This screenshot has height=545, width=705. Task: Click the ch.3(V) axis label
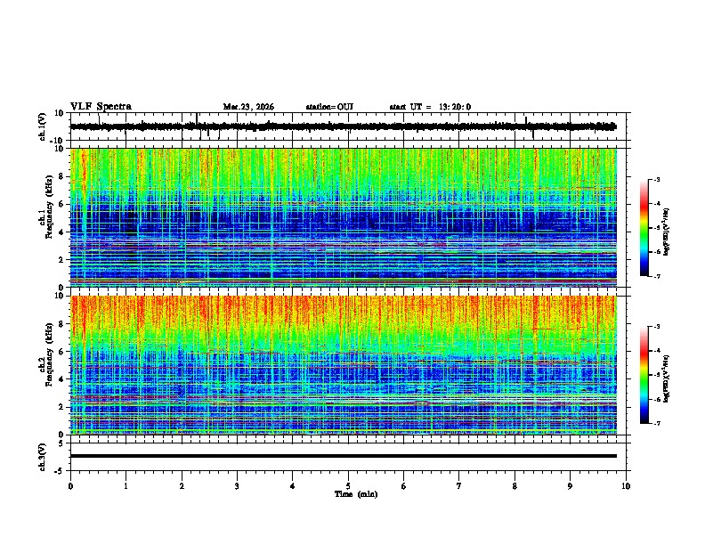[x=43, y=457]
